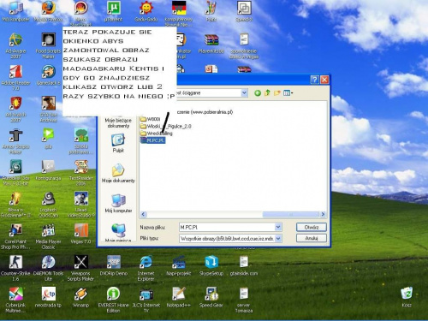Click the Mozilla Firefox desktop icon
This screenshot has width=428, height=321.
pos(48,11)
